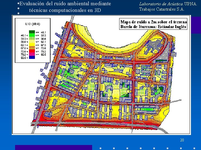Click the pale yellow legend swatch
This screenshot has height=150, width=201.
click(32, 41)
